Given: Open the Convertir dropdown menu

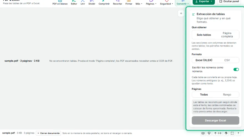Looking at the screenshot, I should click(x=182, y=2).
